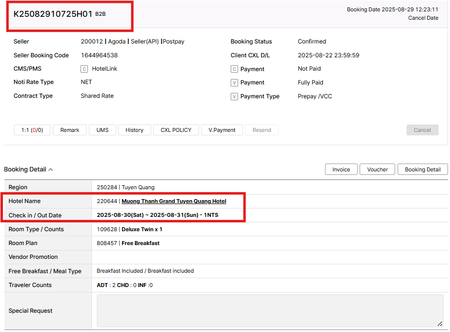Click the Special Request box resize grip
Screen dimensions: 450x332
tap(439, 323)
